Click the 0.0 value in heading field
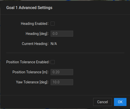The image size is (130, 109). [x=55, y=34]
